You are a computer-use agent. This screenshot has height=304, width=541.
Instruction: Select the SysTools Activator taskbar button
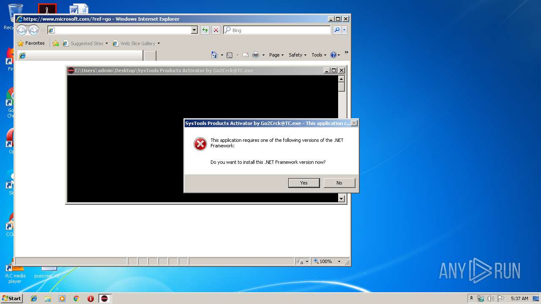pos(105,298)
